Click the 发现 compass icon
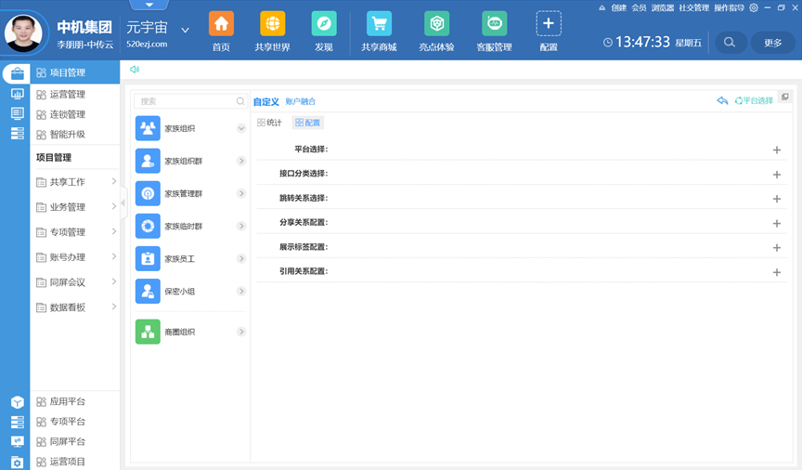The width and height of the screenshot is (802, 470). (323, 24)
